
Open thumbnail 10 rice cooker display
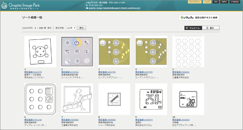(x=188, y=99)
